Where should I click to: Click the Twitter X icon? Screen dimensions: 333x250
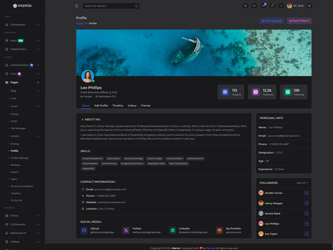point(126,230)
